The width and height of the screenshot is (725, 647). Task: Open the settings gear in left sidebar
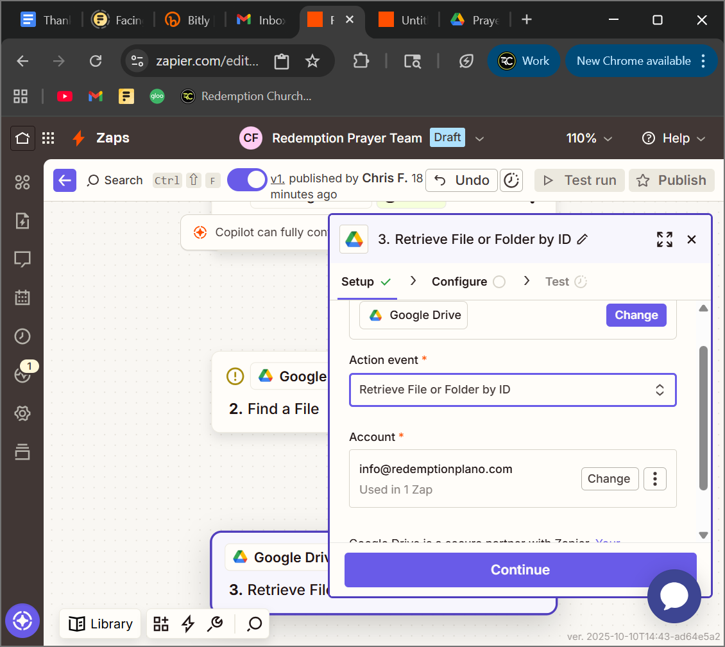[22, 413]
